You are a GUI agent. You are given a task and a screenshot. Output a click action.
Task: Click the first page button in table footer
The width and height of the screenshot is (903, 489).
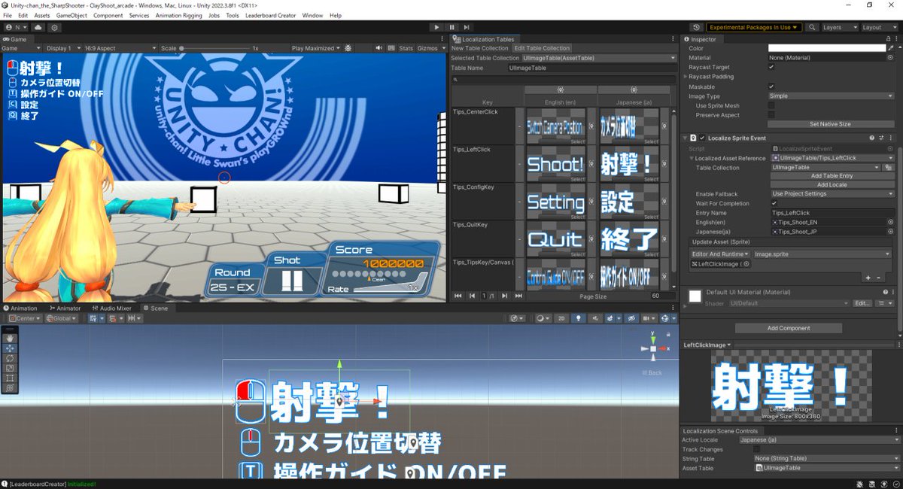point(458,296)
